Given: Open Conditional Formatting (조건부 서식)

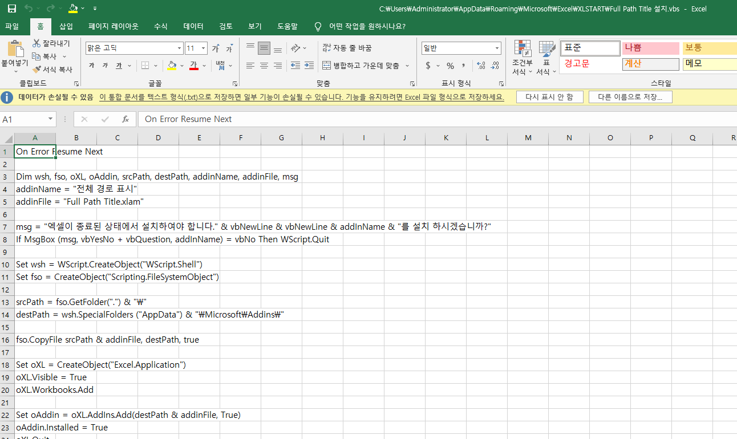Looking at the screenshot, I should [x=522, y=58].
